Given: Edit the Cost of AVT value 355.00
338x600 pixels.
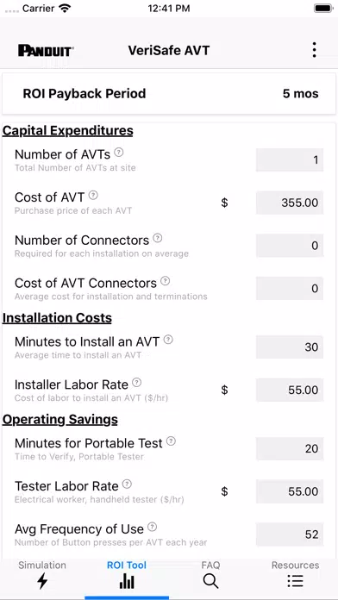Looking at the screenshot, I should (x=290, y=203).
